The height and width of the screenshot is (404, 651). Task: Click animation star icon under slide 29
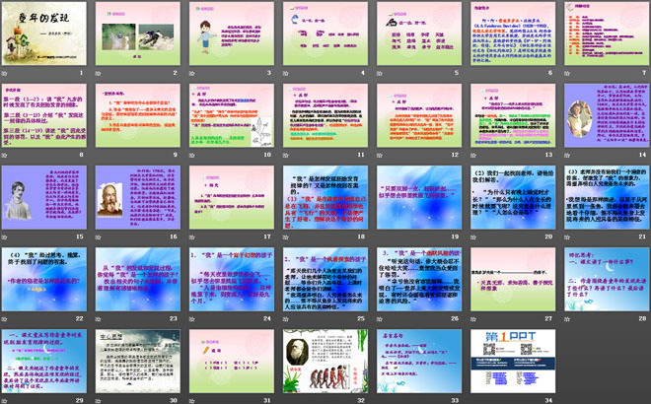(5, 401)
